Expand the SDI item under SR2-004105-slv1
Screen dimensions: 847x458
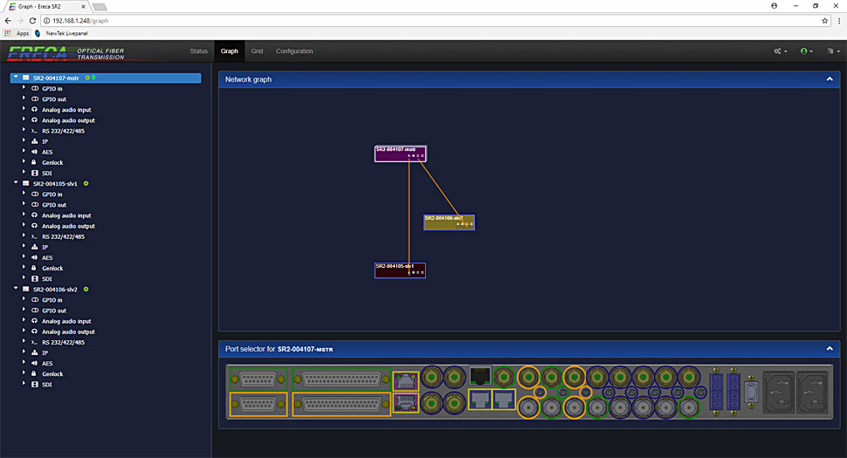[x=24, y=279]
